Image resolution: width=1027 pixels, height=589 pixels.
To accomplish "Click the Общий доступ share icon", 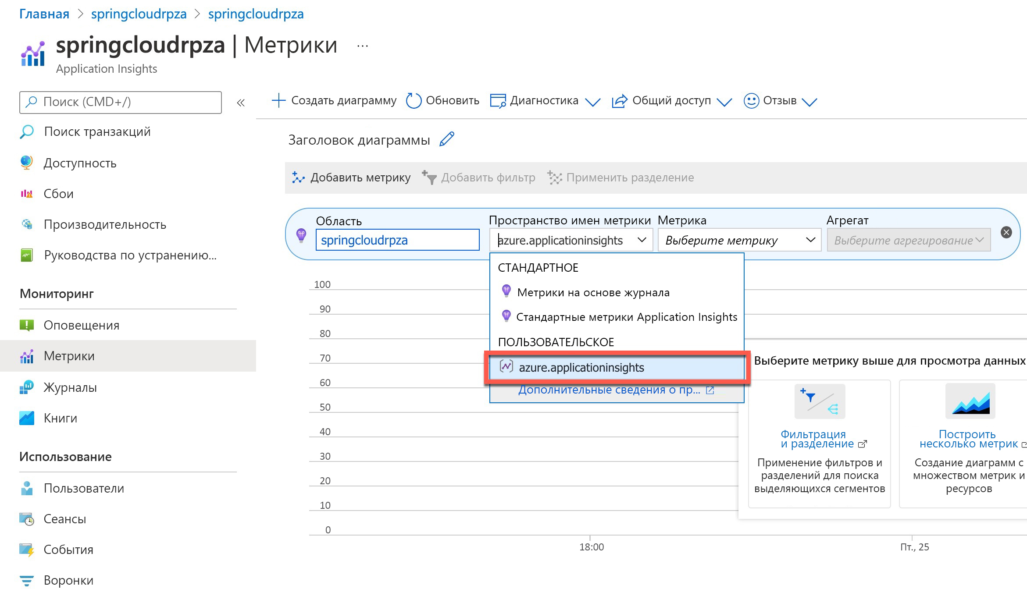I will tap(620, 101).
